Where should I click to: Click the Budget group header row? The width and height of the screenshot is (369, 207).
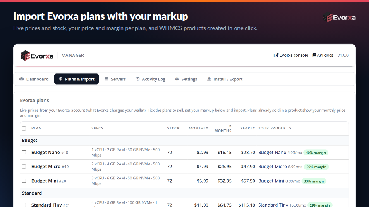[184, 140]
